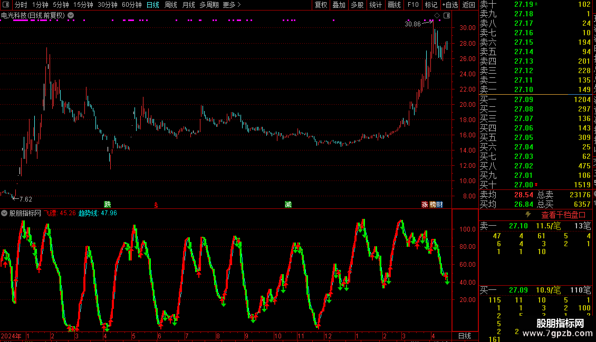Open the 查看千档盘口 link
The image size is (596, 342).
point(563,215)
